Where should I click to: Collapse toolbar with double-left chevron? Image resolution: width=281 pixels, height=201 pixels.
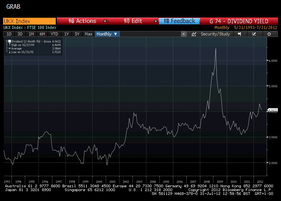(x=184, y=34)
